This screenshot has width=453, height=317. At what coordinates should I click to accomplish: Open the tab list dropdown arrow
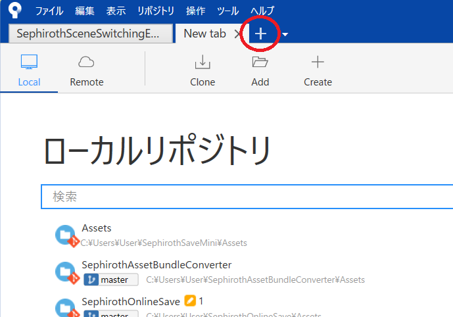[x=285, y=34]
